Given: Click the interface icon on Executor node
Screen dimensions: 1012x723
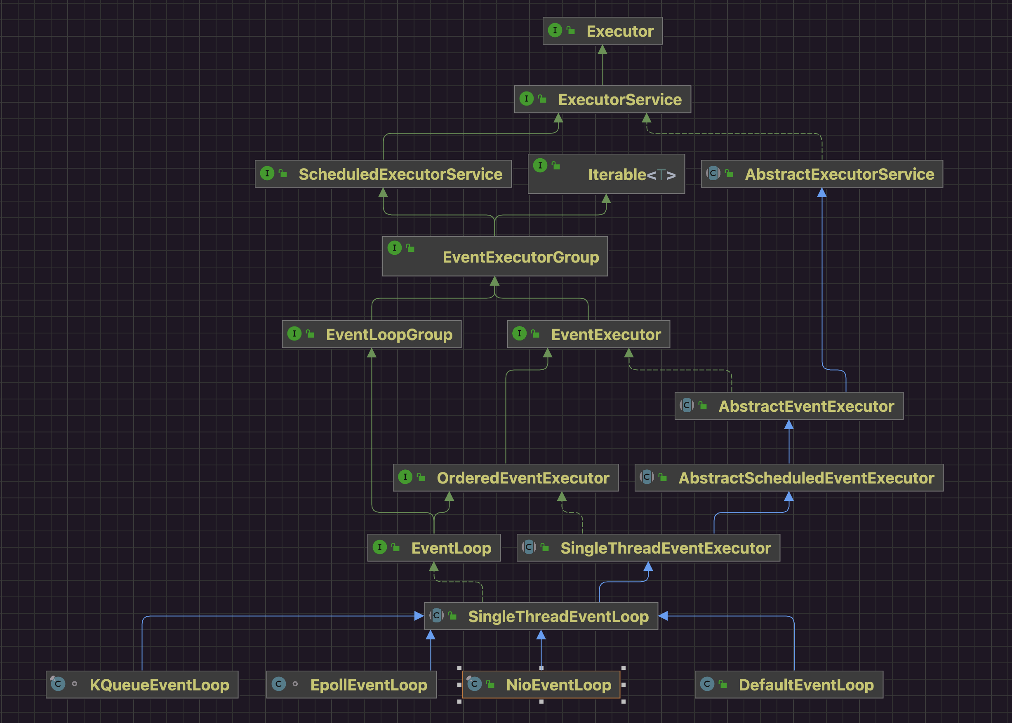Looking at the screenshot, I should click(555, 30).
